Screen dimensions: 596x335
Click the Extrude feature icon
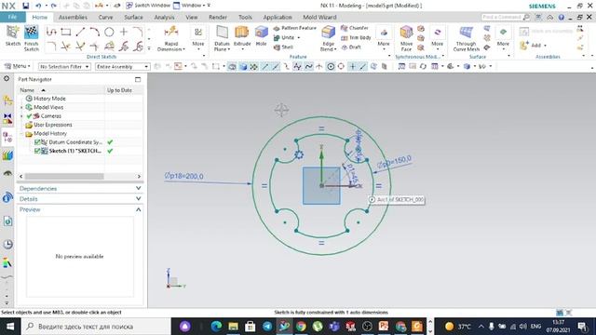(242, 33)
